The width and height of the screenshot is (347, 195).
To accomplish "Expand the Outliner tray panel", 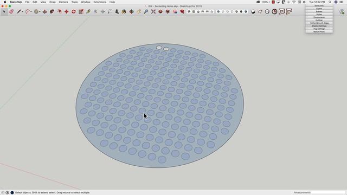I will (319, 20).
